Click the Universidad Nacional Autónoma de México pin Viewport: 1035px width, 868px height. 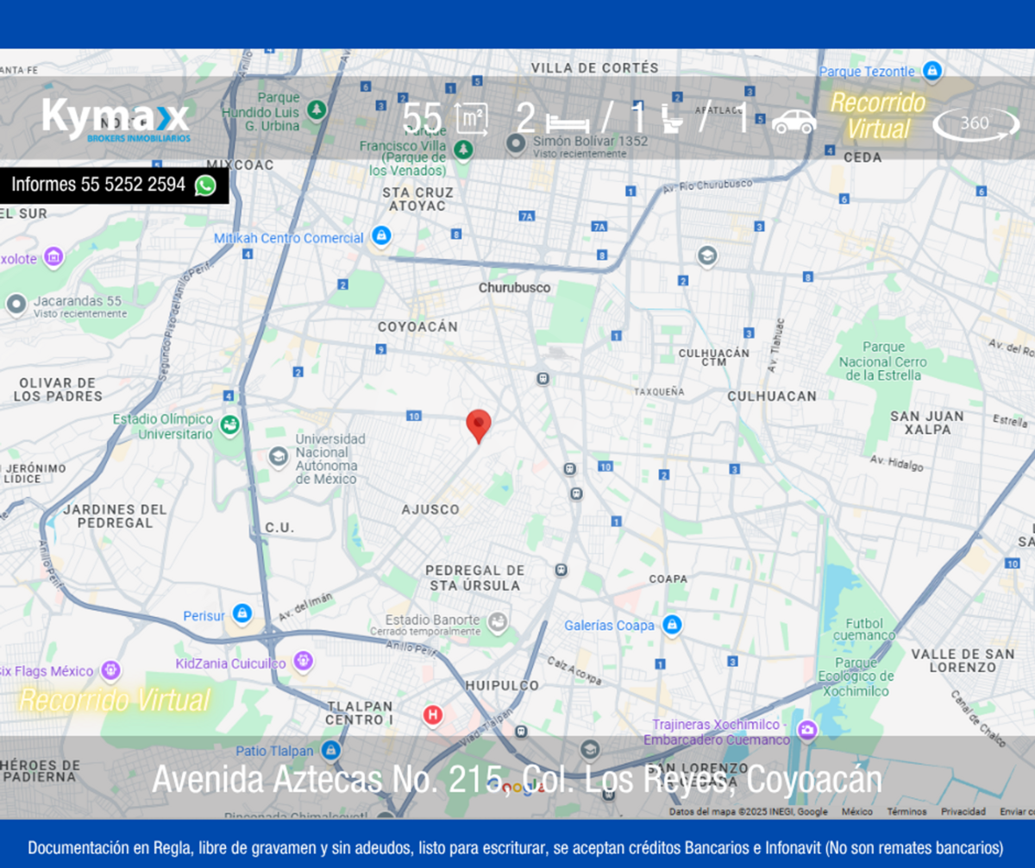(x=279, y=456)
